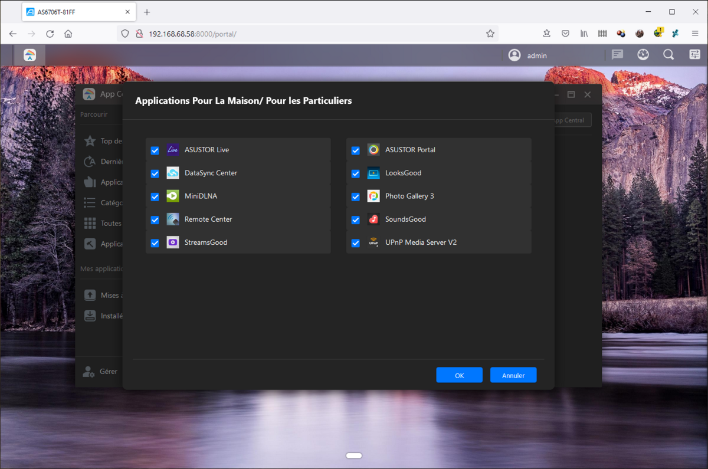Uncheck the Photo Gallery 3 checkbox
The image size is (708, 469).
coord(356,196)
